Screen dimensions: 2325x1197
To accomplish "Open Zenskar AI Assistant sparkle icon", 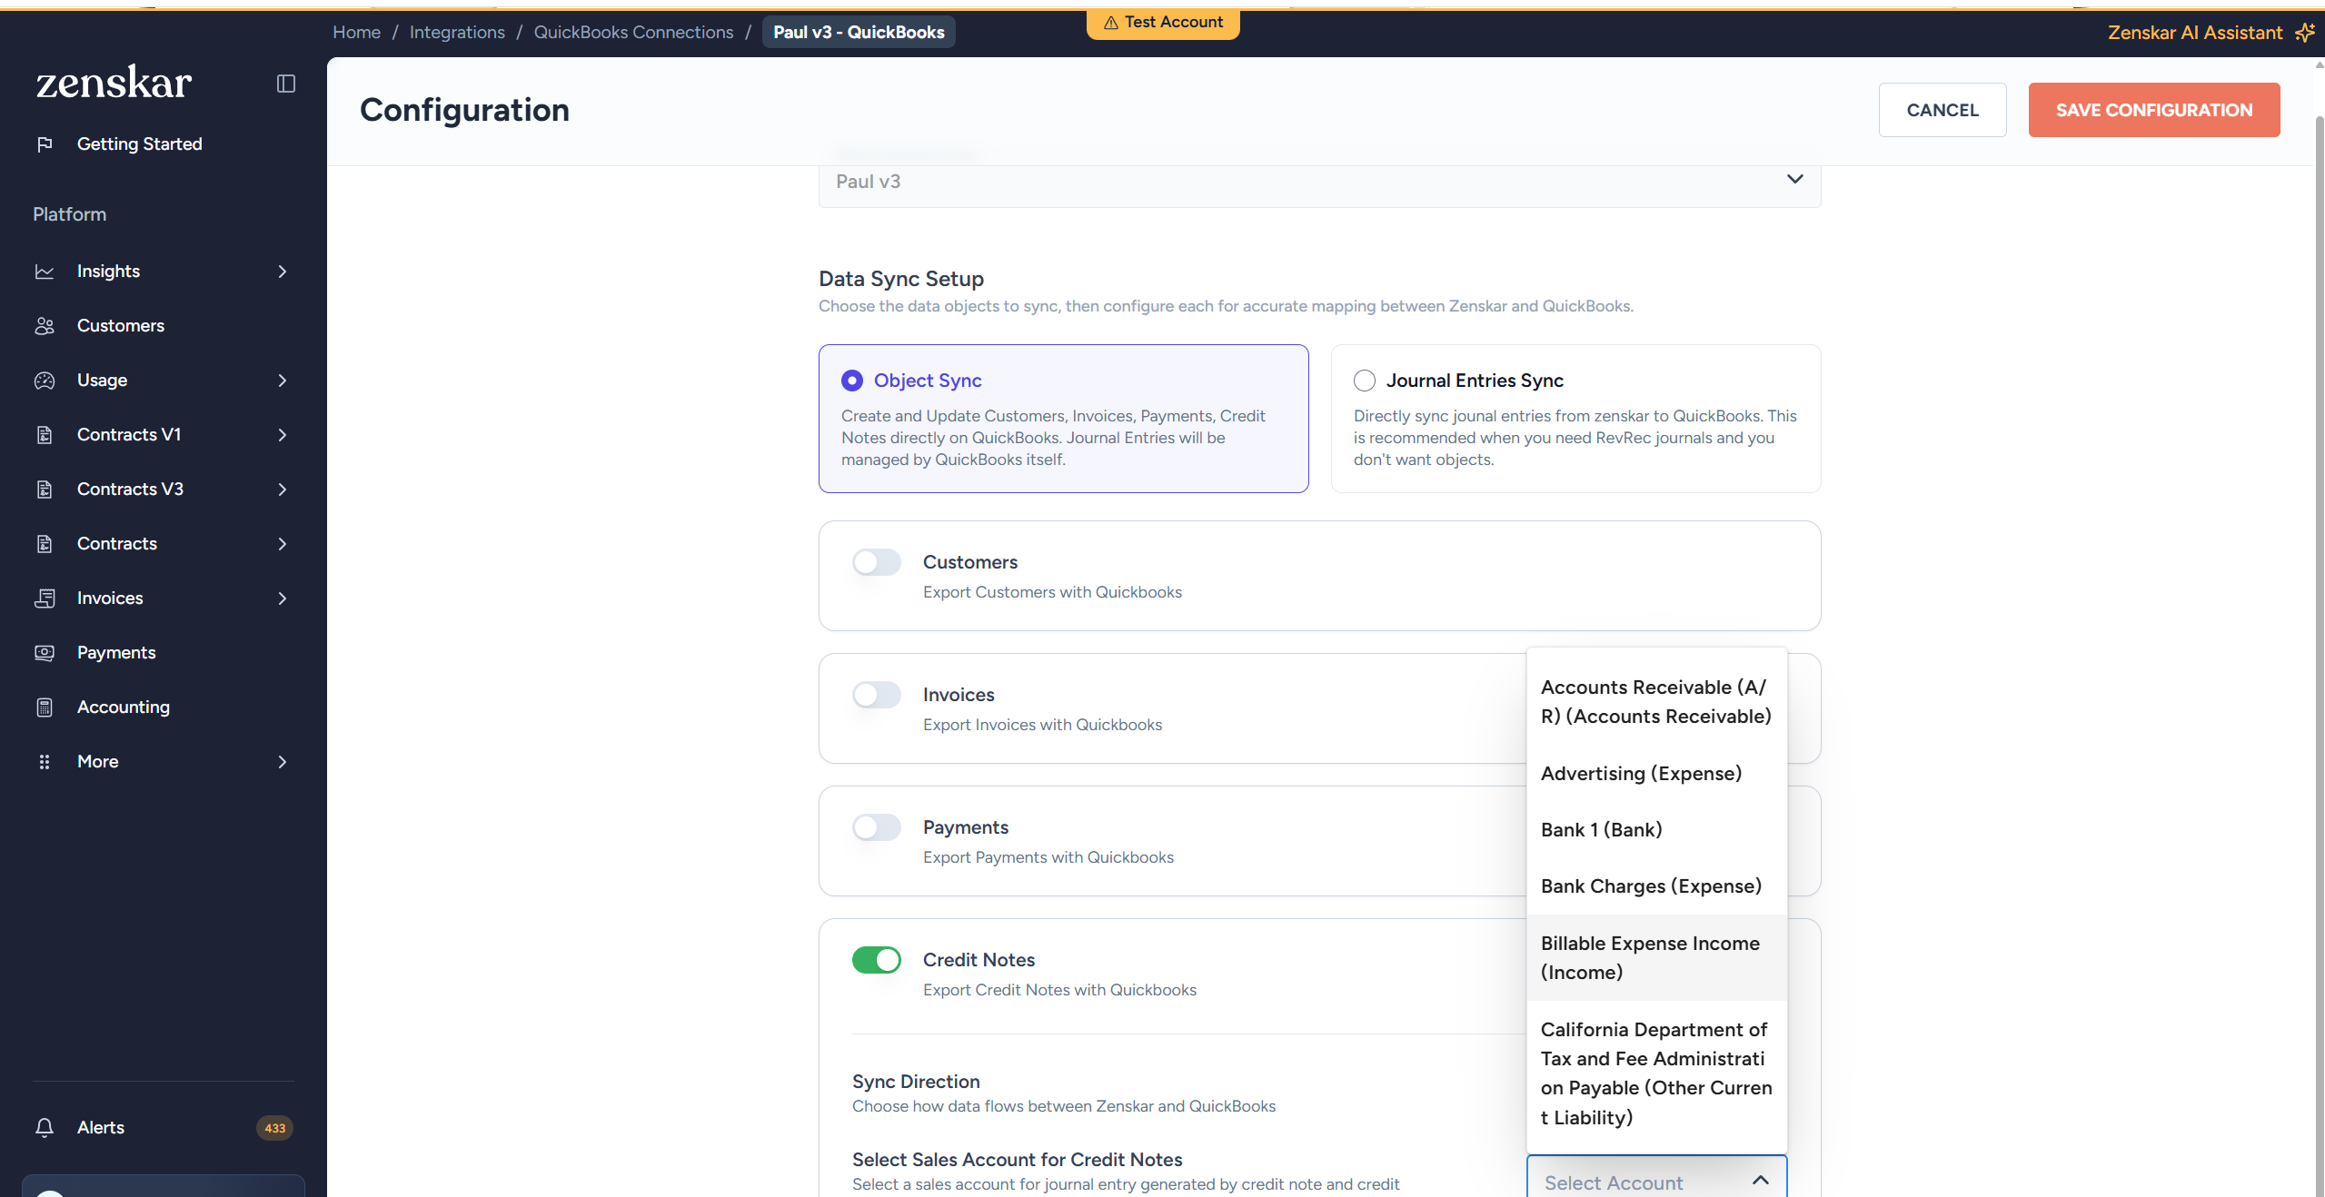I will [2304, 33].
